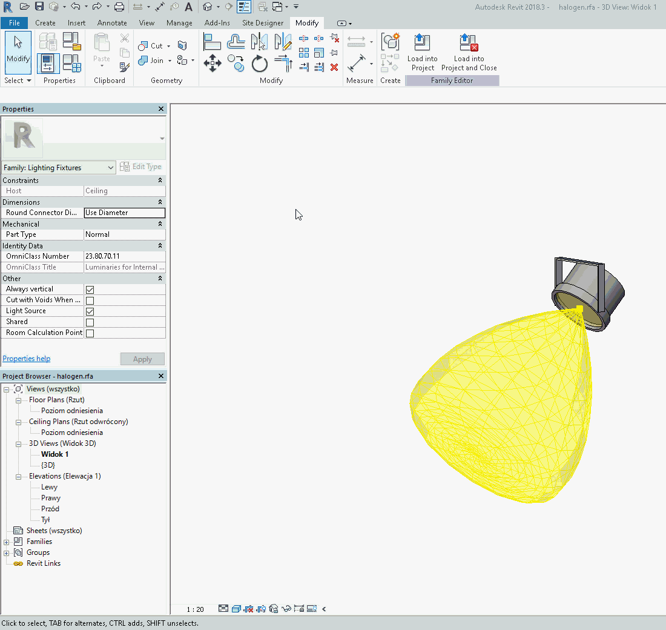The image size is (666, 630).
Task: Open Visual Style options on view control bar
Action: point(237,609)
